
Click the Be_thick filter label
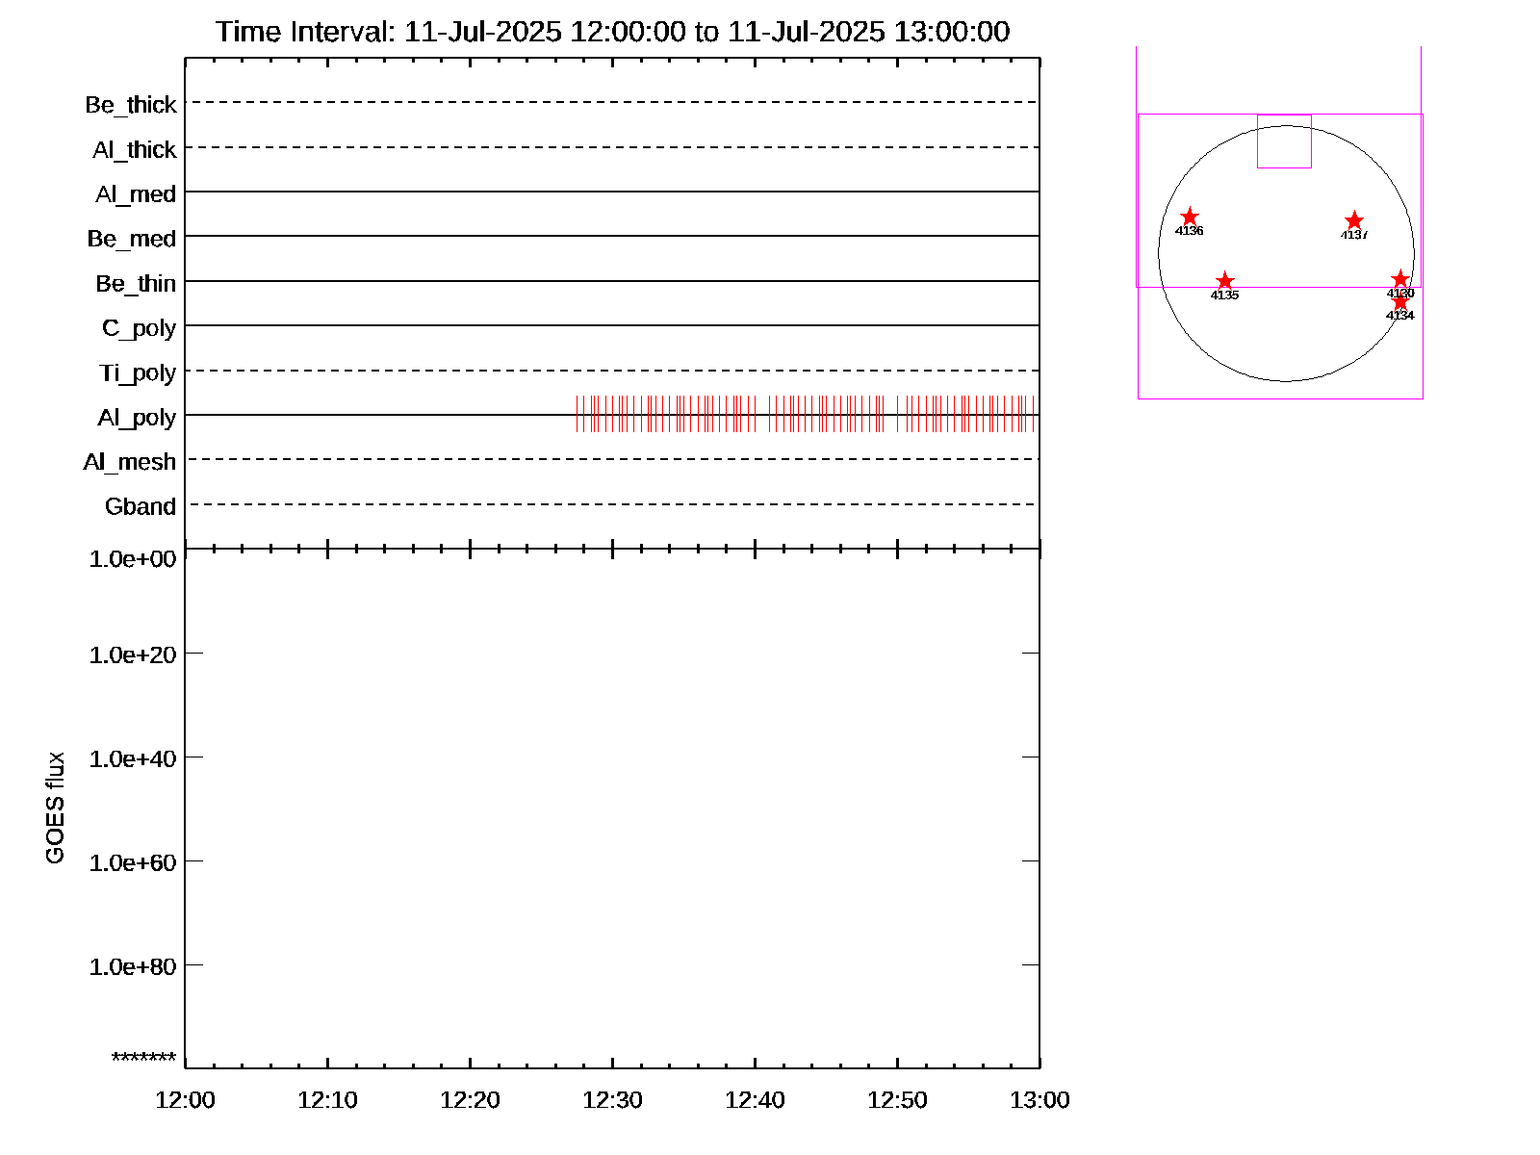(x=131, y=105)
